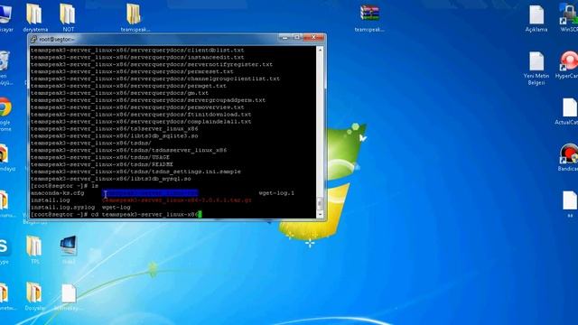
Task: Click the [root@segtor ~]# ls prompt line
Action: click(64, 186)
